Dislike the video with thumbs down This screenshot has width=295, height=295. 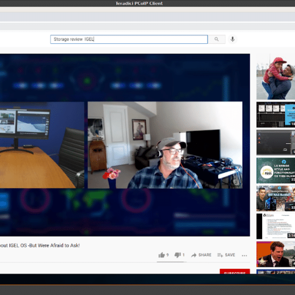(180, 255)
